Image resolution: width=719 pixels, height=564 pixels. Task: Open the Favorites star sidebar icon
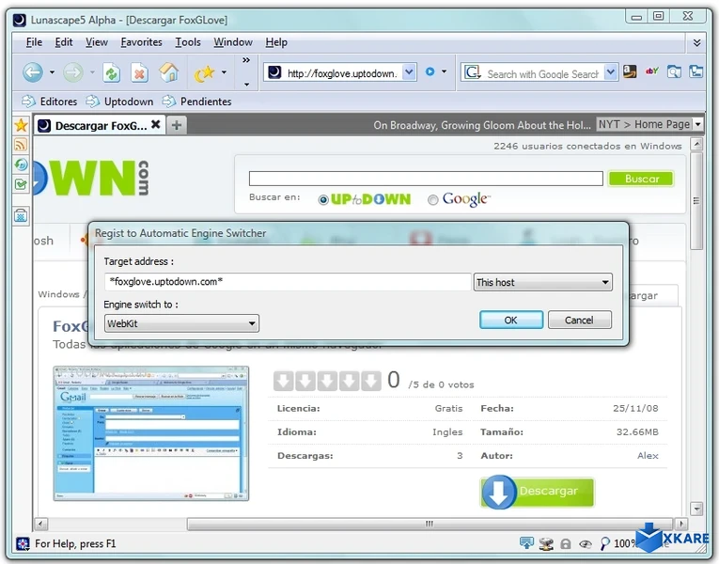coord(21,125)
